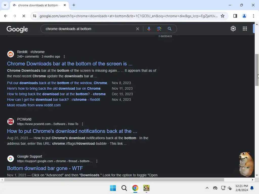Click the magnifier search button

[169, 29]
